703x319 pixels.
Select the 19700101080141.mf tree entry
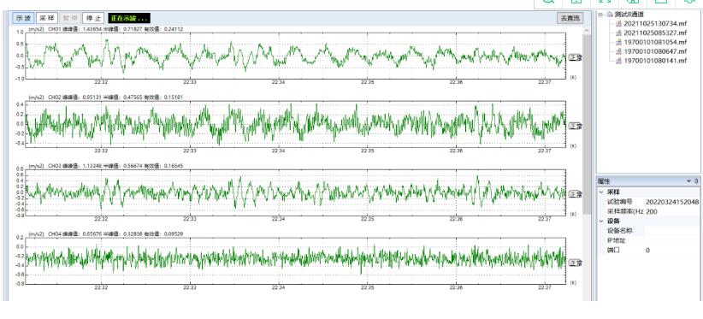coord(655,61)
